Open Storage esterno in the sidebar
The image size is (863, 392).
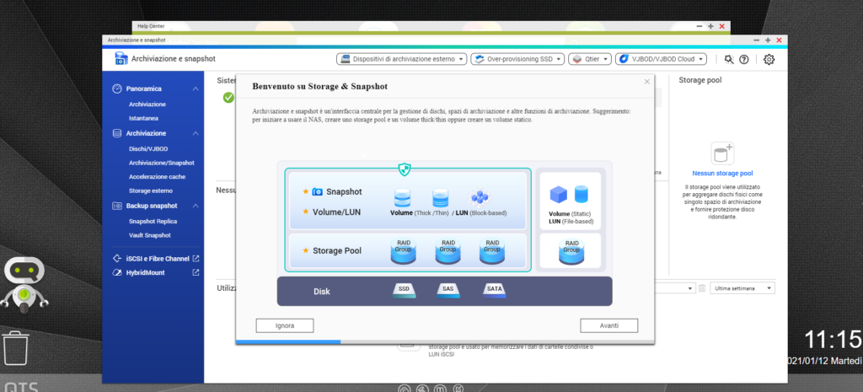[x=150, y=191]
